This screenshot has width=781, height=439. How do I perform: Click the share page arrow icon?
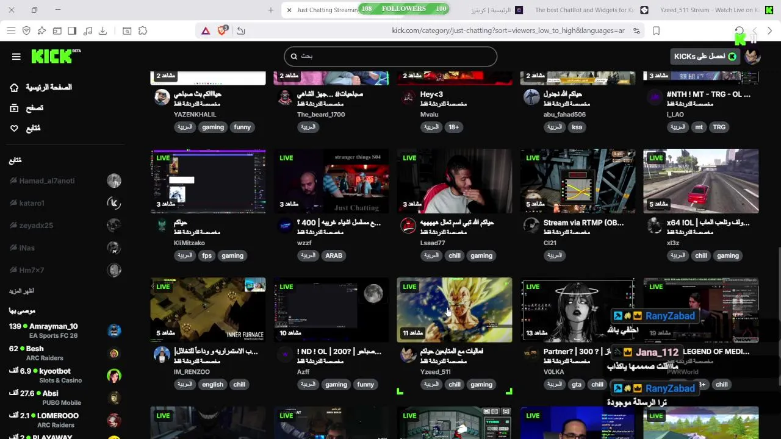tap(241, 30)
